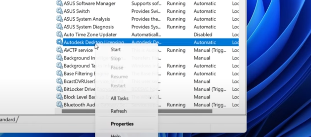Viewport: 311px width, 137px height.
Task: Click the Background Tasks Infrastructure gear icon
Action: point(59,65)
